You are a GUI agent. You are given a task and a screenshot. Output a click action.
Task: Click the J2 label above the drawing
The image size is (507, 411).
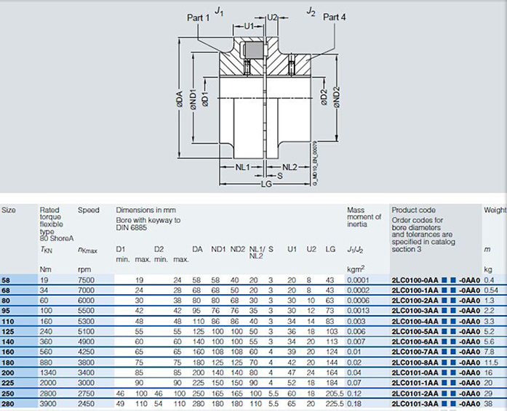coord(311,9)
